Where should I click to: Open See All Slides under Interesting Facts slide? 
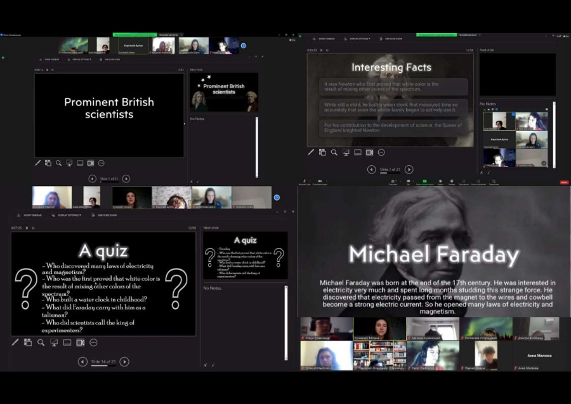[x=322, y=152]
